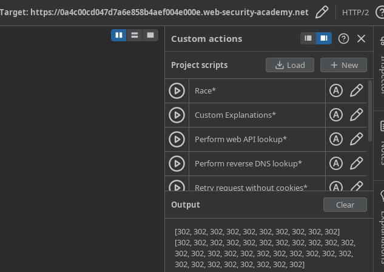Screen dimensions: 384x272
Task: Run Perform web API lookup script
Action: coord(177,140)
